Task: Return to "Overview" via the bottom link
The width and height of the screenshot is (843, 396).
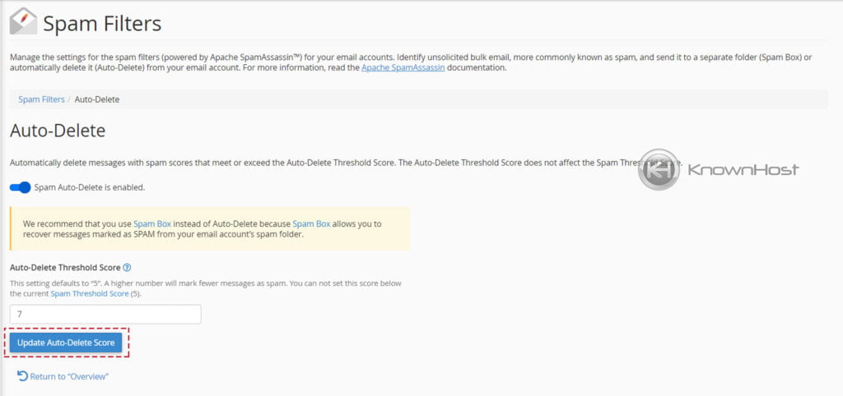Action: [69, 376]
